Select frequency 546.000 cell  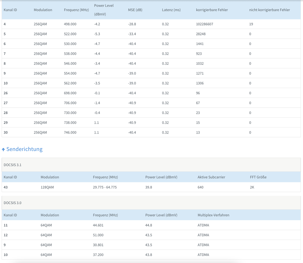point(70,64)
